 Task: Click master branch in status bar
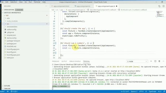2,91
